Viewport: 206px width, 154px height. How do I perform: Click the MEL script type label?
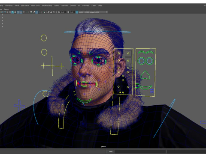pos(111,151)
